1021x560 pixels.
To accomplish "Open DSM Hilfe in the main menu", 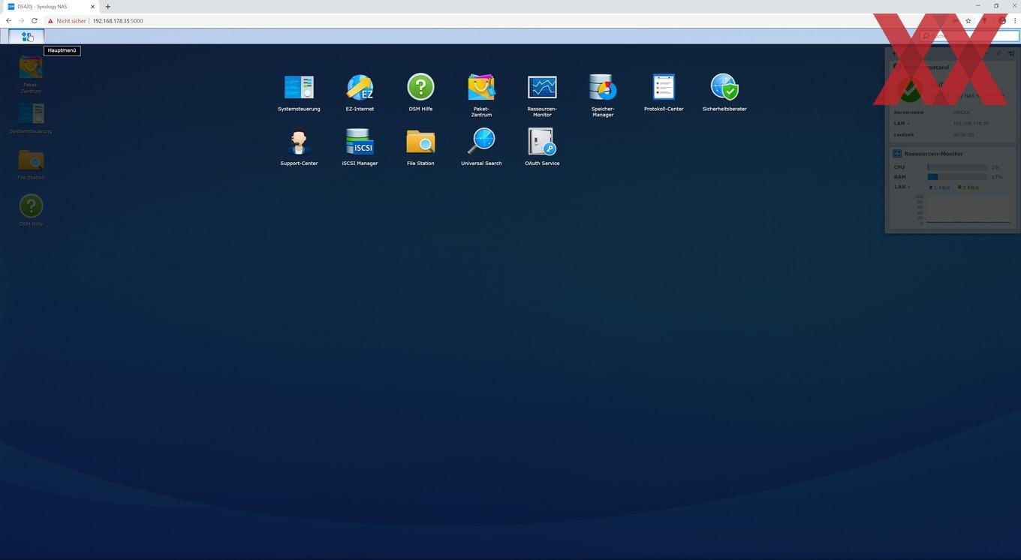I will pos(420,92).
